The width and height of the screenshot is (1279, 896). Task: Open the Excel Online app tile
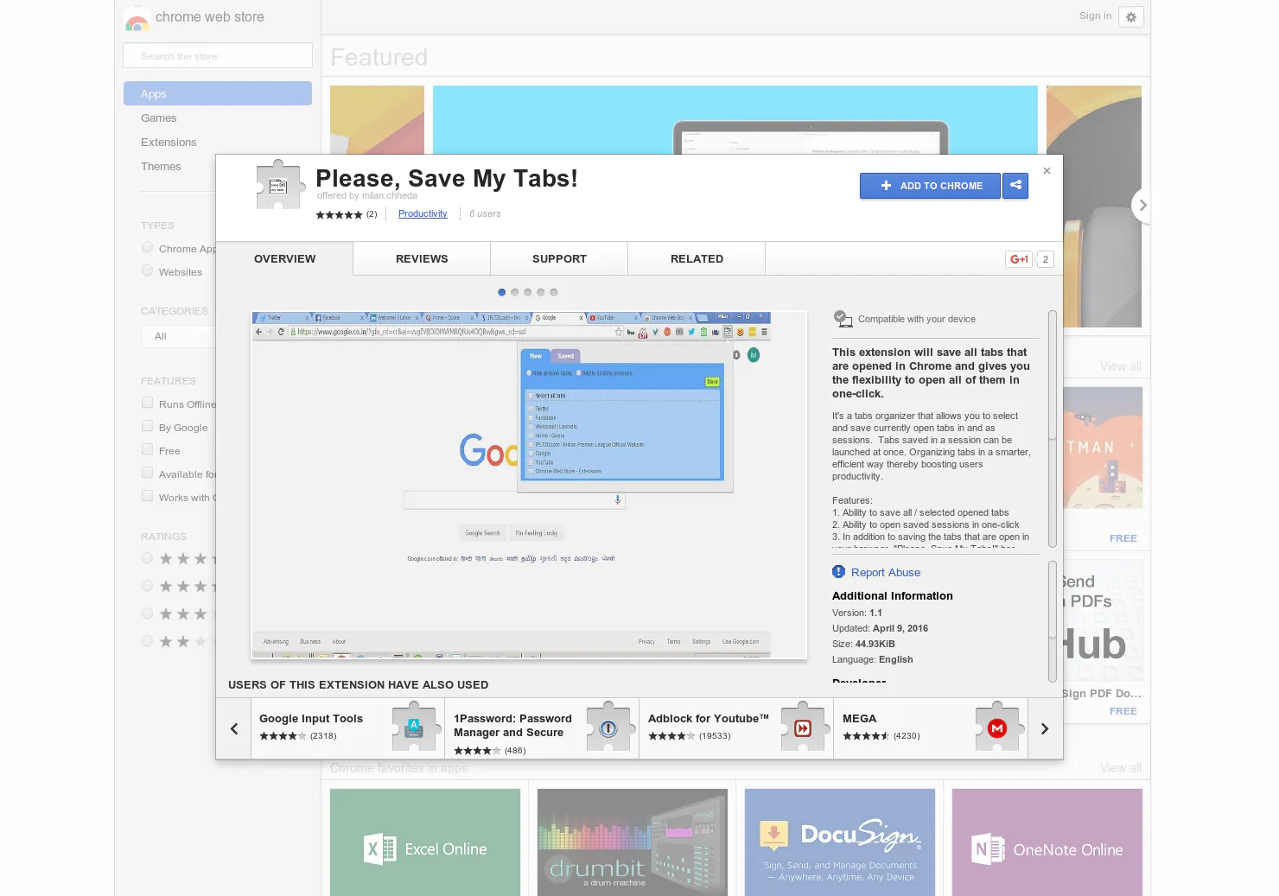pos(425,842)
